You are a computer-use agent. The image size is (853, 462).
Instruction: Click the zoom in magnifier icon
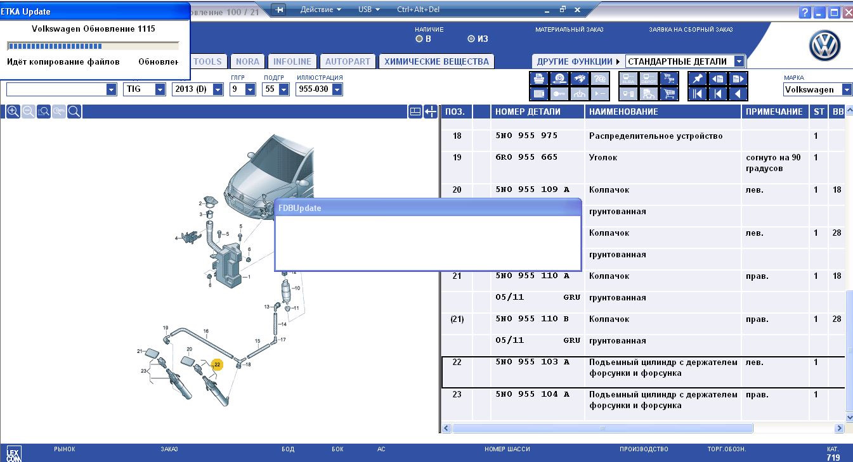tap(13, 112)
